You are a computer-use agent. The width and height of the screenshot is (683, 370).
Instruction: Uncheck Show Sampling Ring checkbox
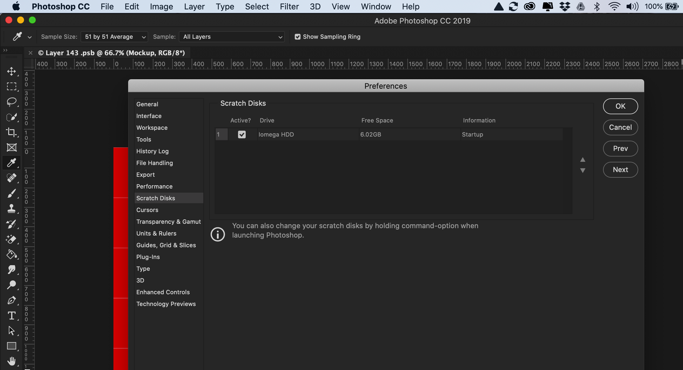tap(297, 37)
